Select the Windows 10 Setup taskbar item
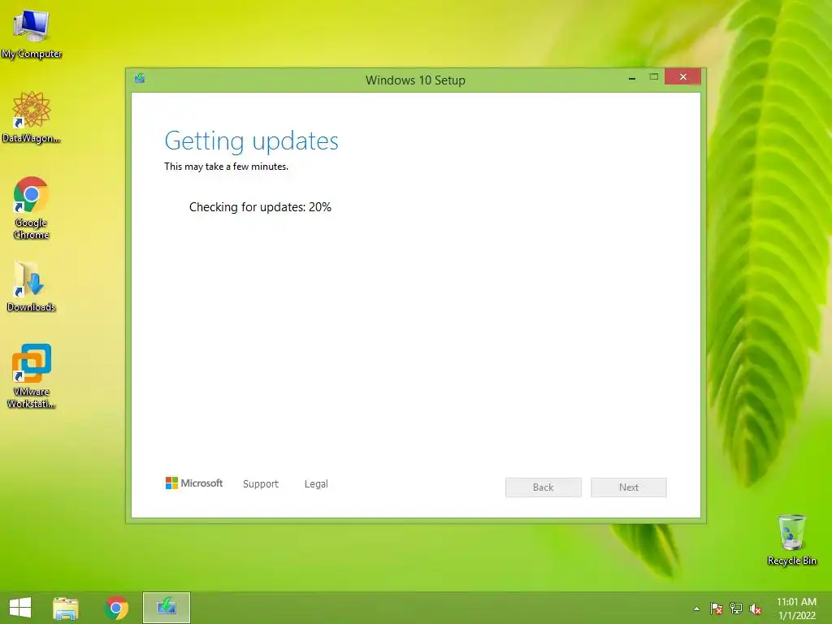 [x=166, y=608]
